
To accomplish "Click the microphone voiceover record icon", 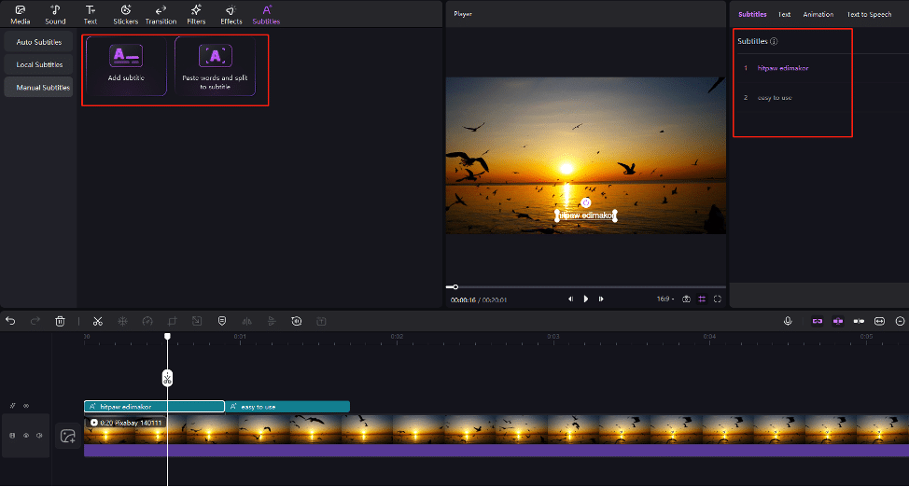I will 788,321.
